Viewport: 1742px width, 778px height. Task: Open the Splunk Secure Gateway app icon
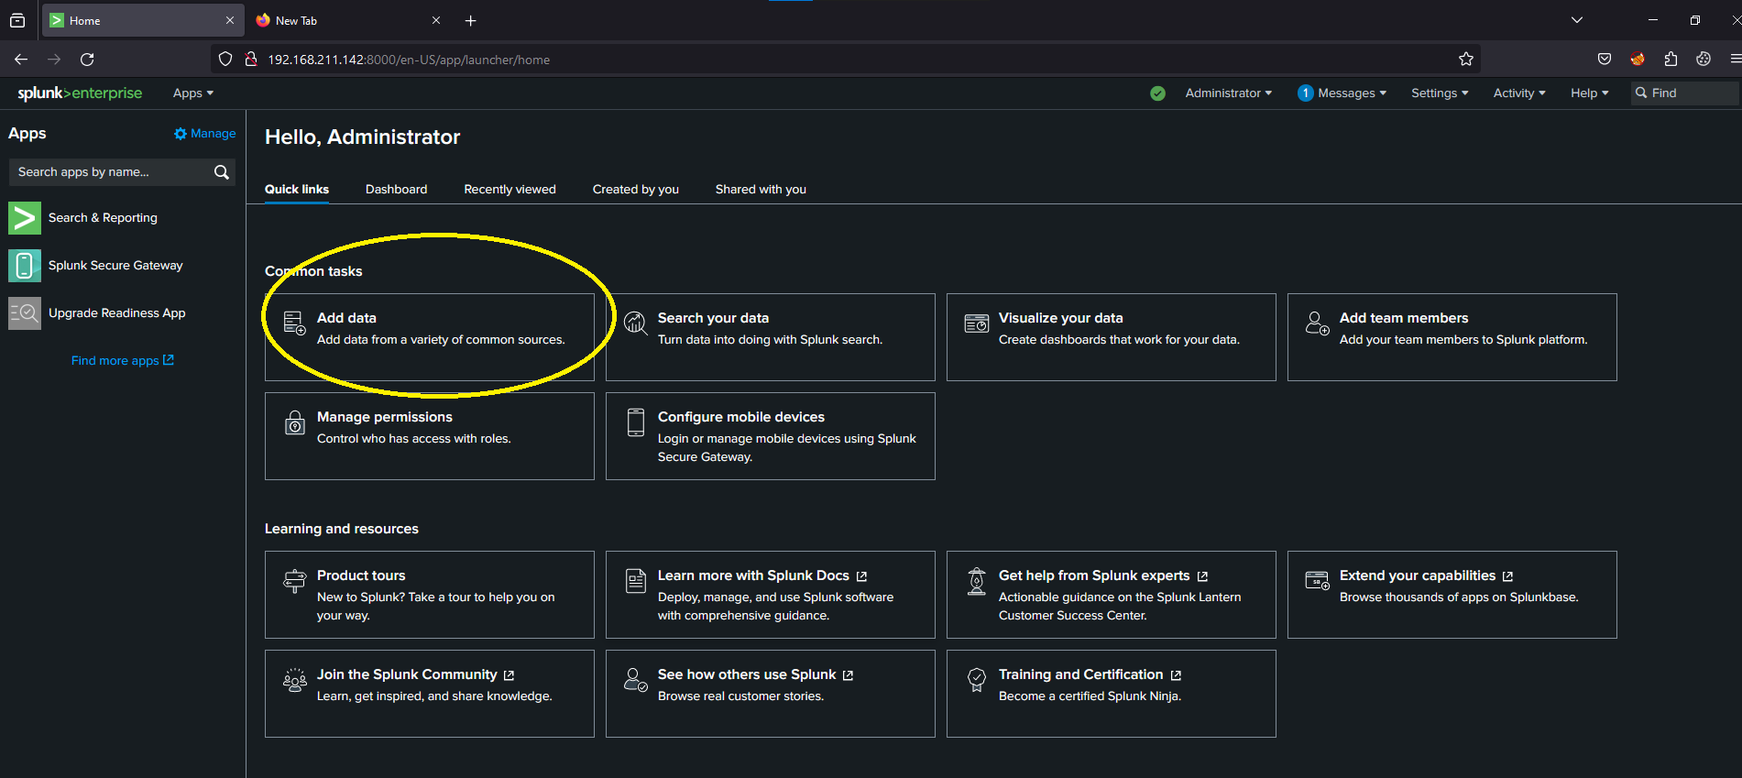pyautogui.click(x=25, y=266)
